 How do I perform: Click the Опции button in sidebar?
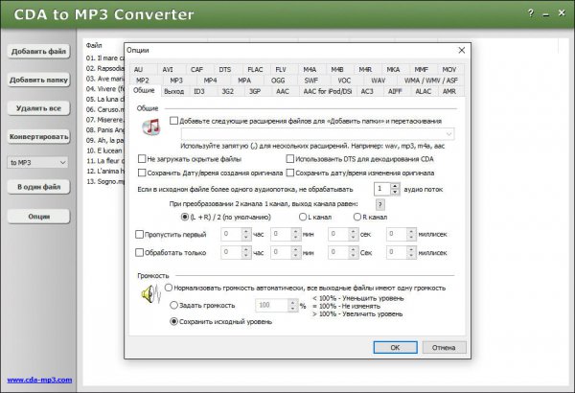[x=38, y=217]
